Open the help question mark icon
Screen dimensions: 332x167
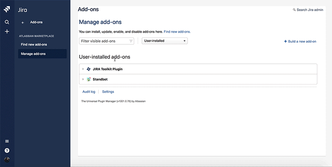click(x=7, y=150)
